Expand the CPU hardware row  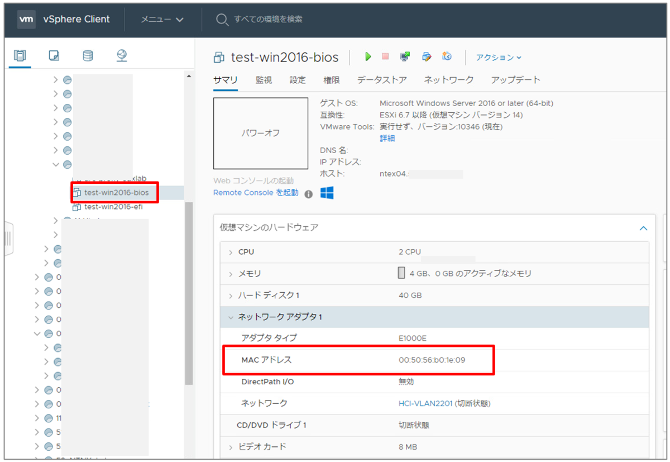pos(231,253)
